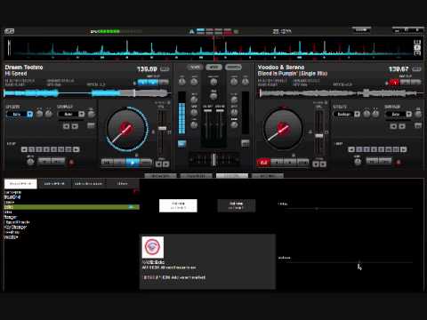The image size is (427, 320).
Task: Toggle right channel headphone PFL button
Action: pyautogui.click(x=246, y=144)
